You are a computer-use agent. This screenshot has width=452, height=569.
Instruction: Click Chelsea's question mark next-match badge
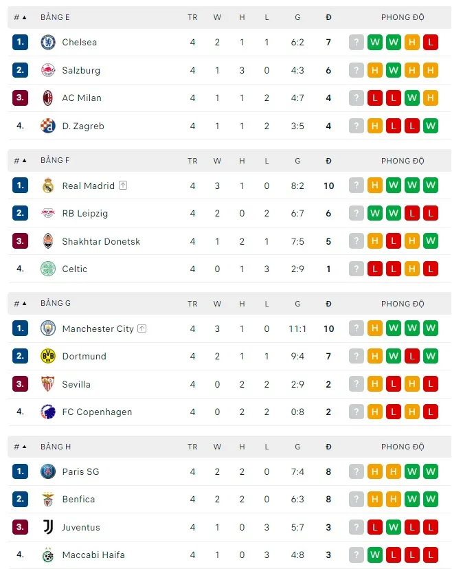pos(356,42)
